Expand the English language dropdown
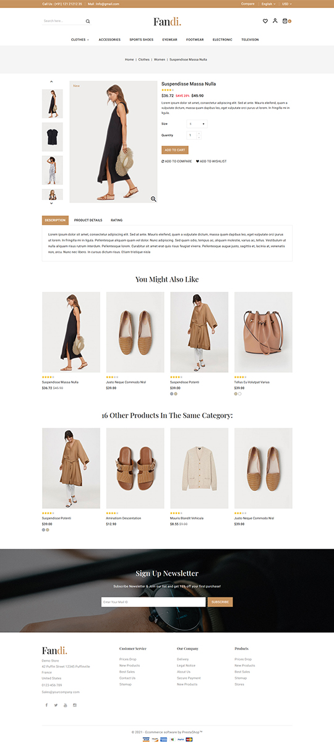Screen dimensions: 334x746 pos(268,4)
